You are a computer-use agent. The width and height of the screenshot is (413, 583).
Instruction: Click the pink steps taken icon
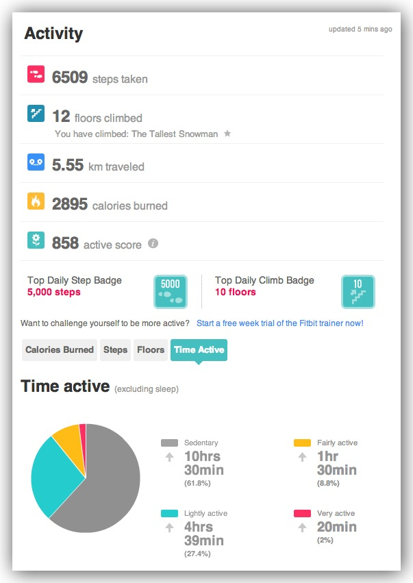pyautogui.click(x=36, y=74)
